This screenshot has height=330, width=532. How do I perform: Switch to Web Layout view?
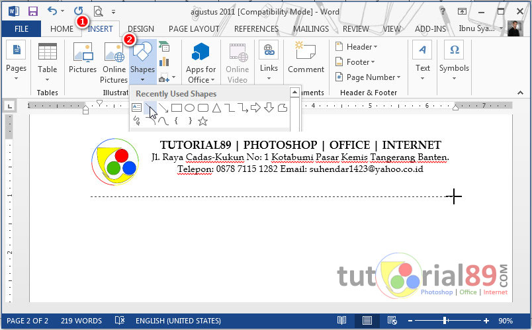(392, 320)
